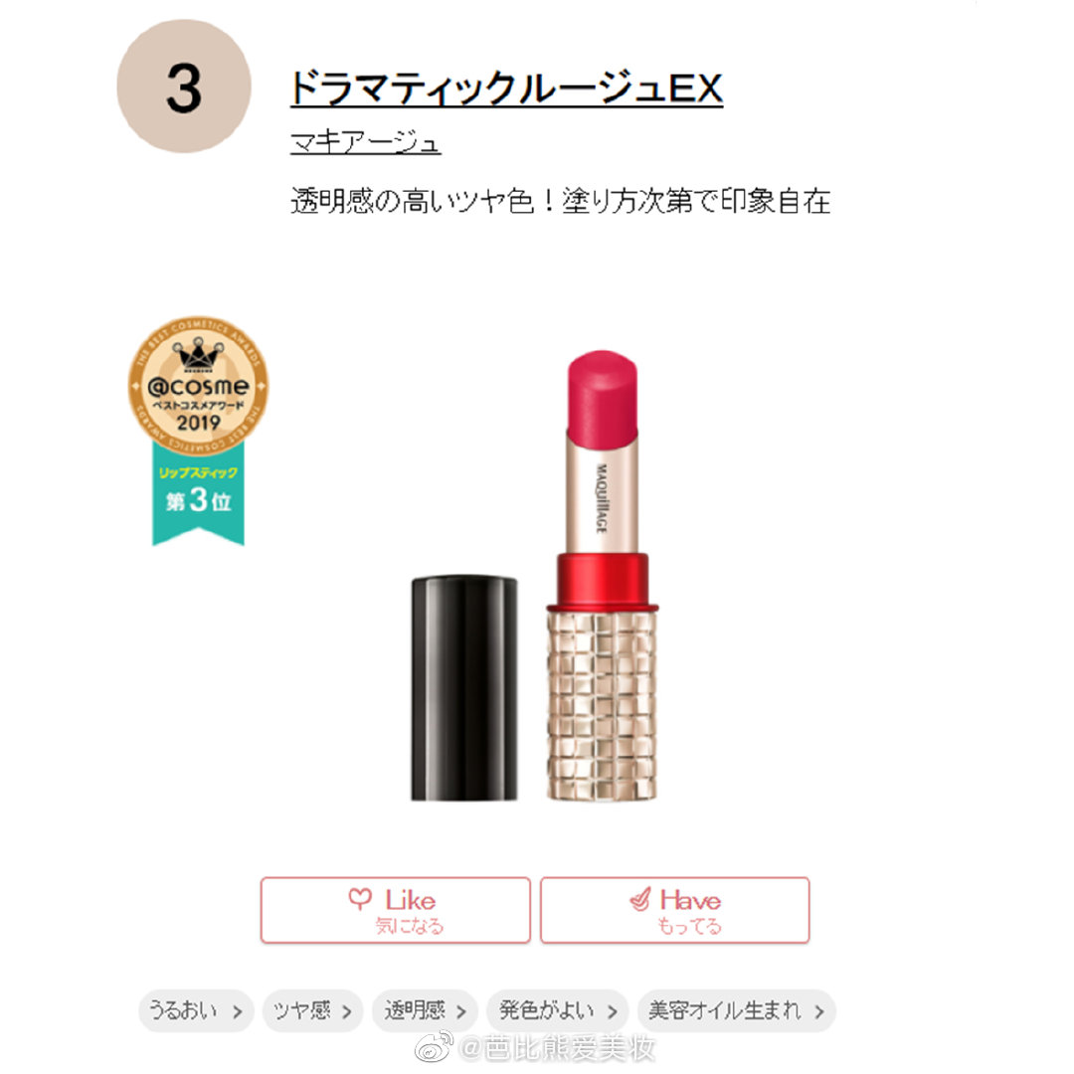Open マキアージュ brand link

click(365, 142)
